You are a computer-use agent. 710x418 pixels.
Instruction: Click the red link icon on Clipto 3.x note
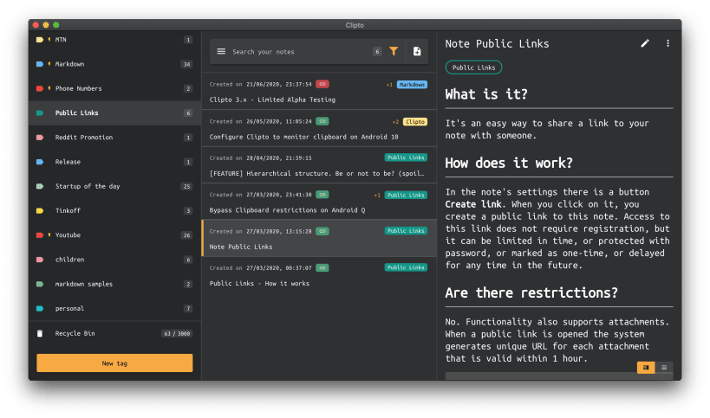click(x=322, y=84)
